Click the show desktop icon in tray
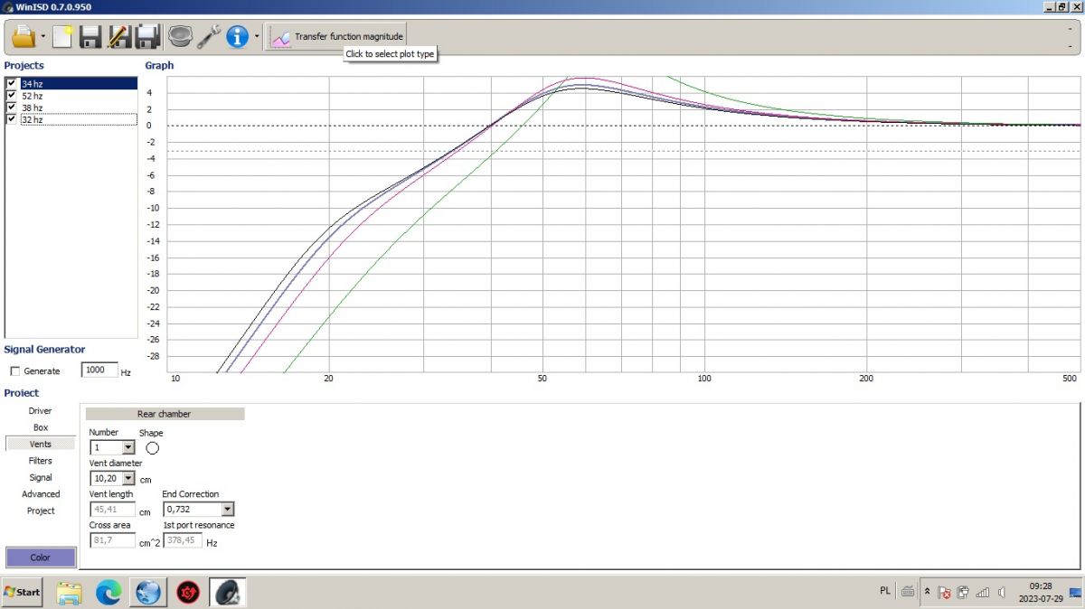Screen dimensions: 1085x609 click(1075, 593)
